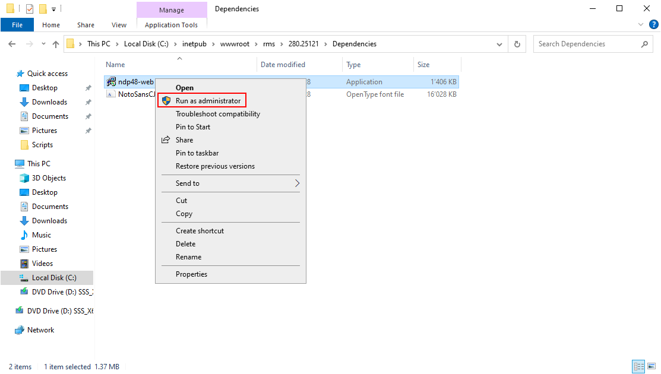Open the File tab

point(17,25)
